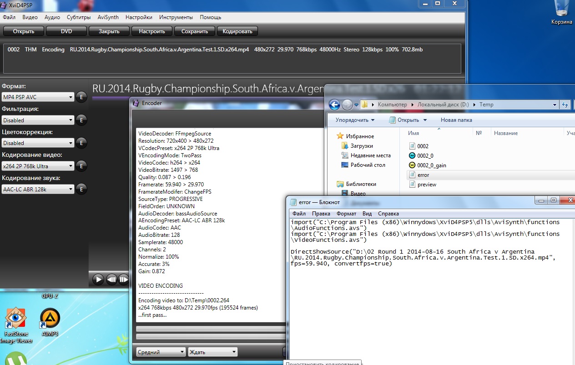Open the Файл menu in XviD4PSP
This screenshot has height=365, width=575.
point(9,17)
